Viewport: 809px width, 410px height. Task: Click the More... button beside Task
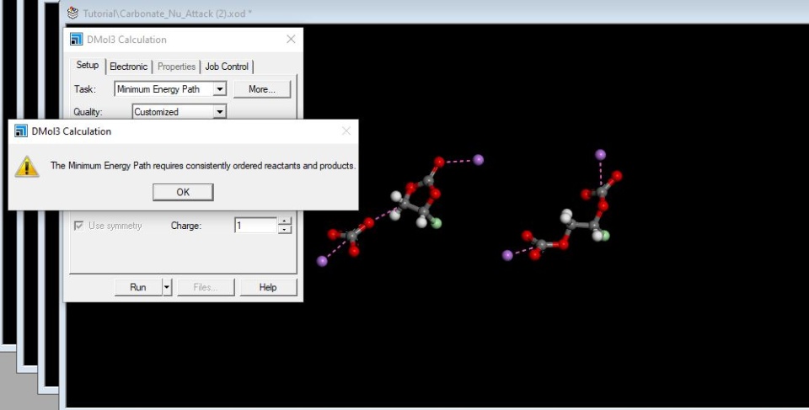(262, 89)
